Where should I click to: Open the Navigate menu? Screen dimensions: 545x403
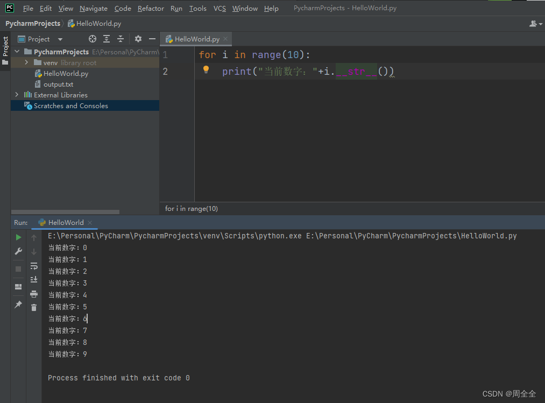(94, 9)
